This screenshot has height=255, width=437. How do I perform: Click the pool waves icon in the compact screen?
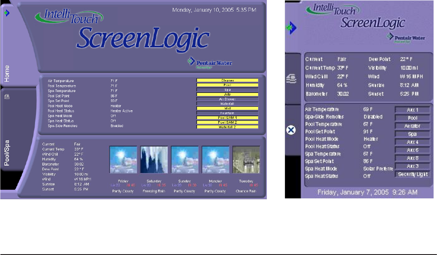pyautogui.click(x=291, y=79)
